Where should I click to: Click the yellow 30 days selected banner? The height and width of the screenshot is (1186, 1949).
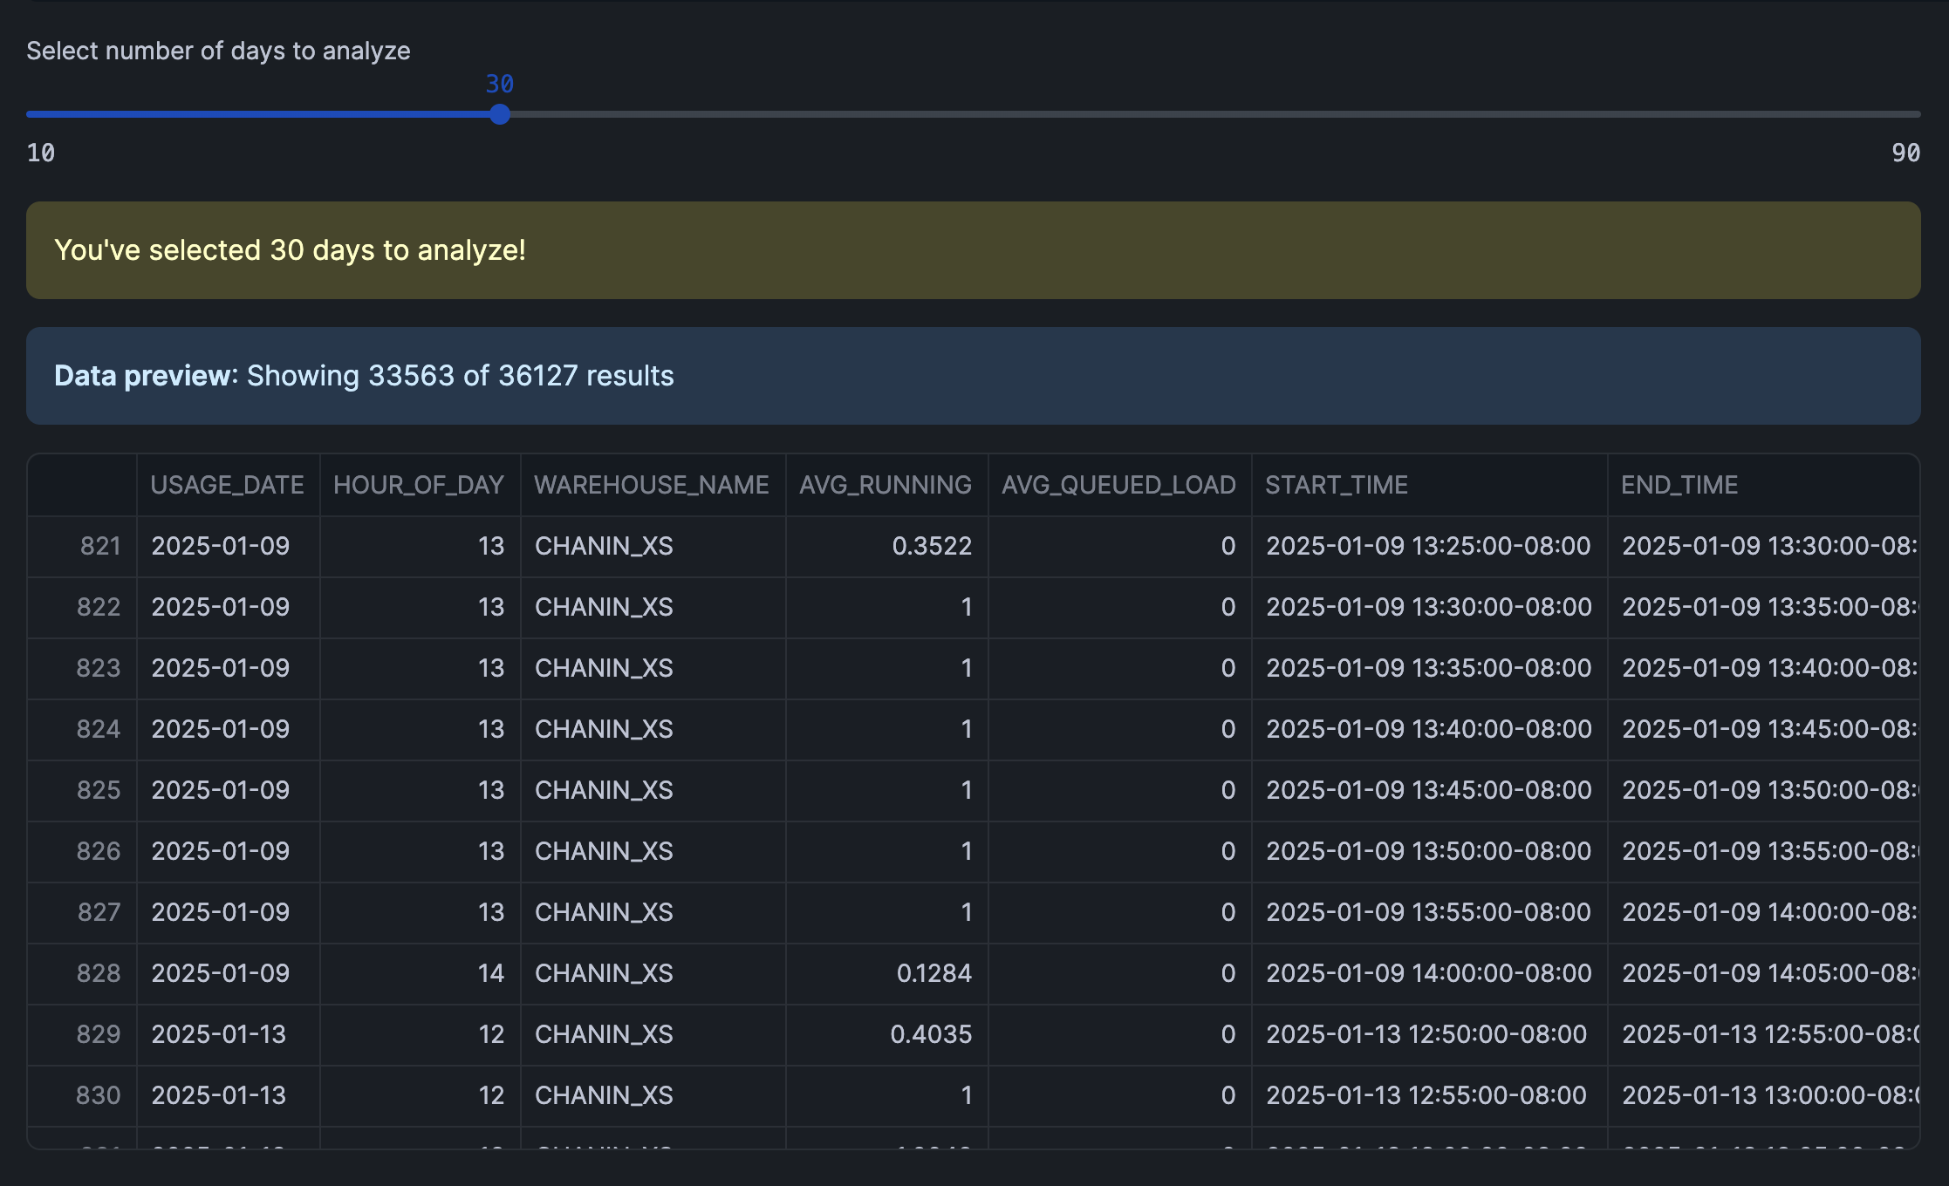973,250
